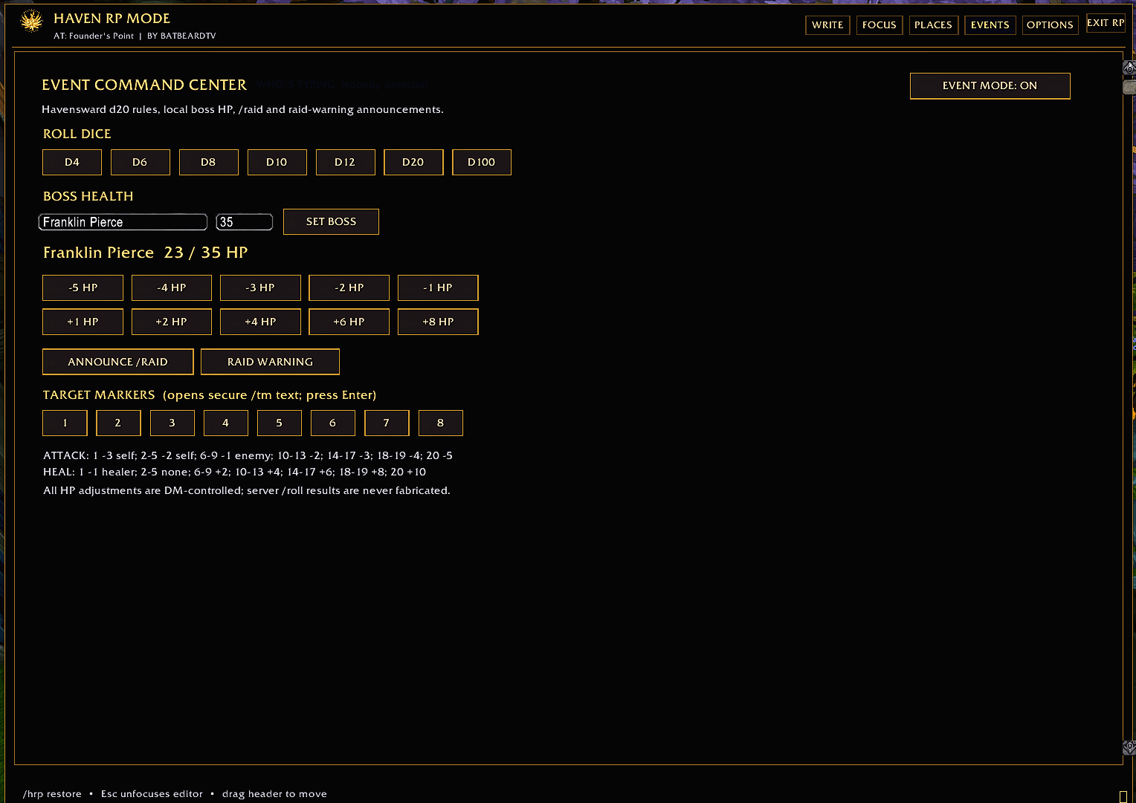Viewport: 1136px width, 803px height.
Task: Exit RP mode
Action: pyautogui.click(x=1106, y=23)
